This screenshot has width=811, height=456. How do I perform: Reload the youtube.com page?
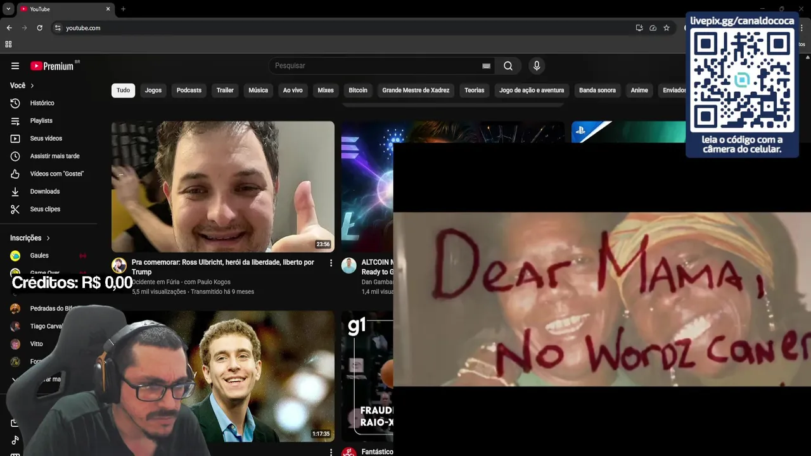[39, 28]
